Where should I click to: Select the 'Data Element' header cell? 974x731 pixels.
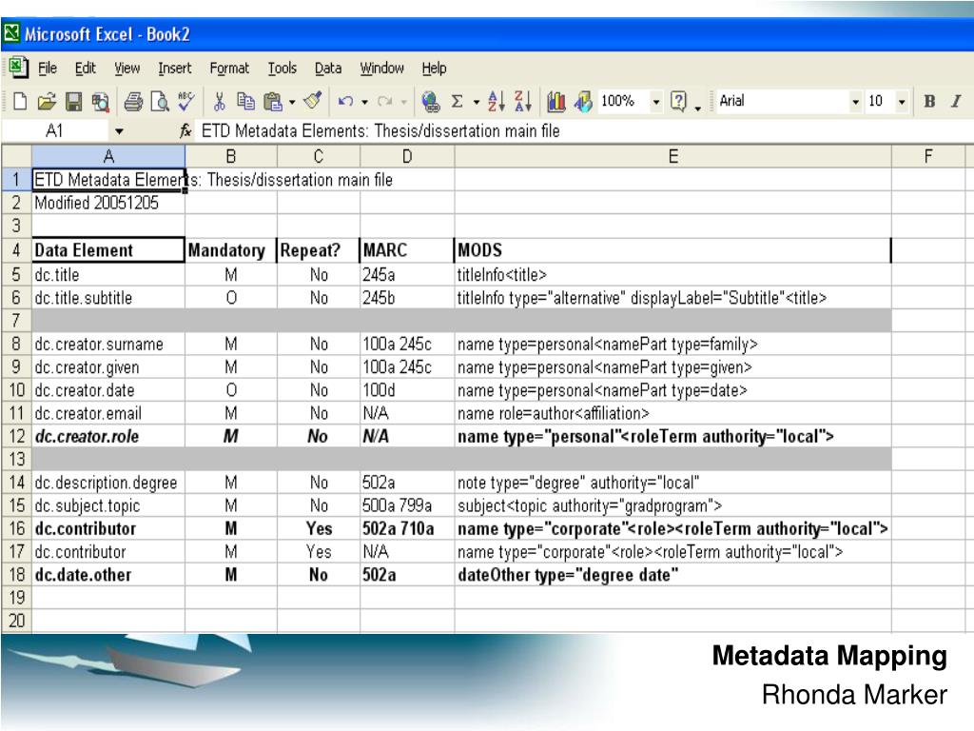click(x=108, y=250)
